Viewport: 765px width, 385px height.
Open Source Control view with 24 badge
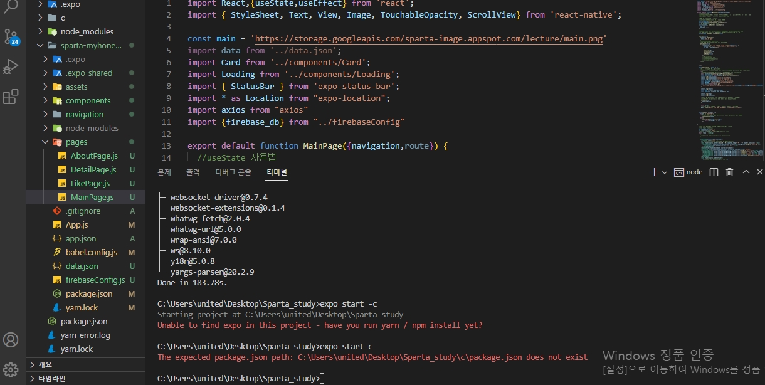(x=11, y=36)
